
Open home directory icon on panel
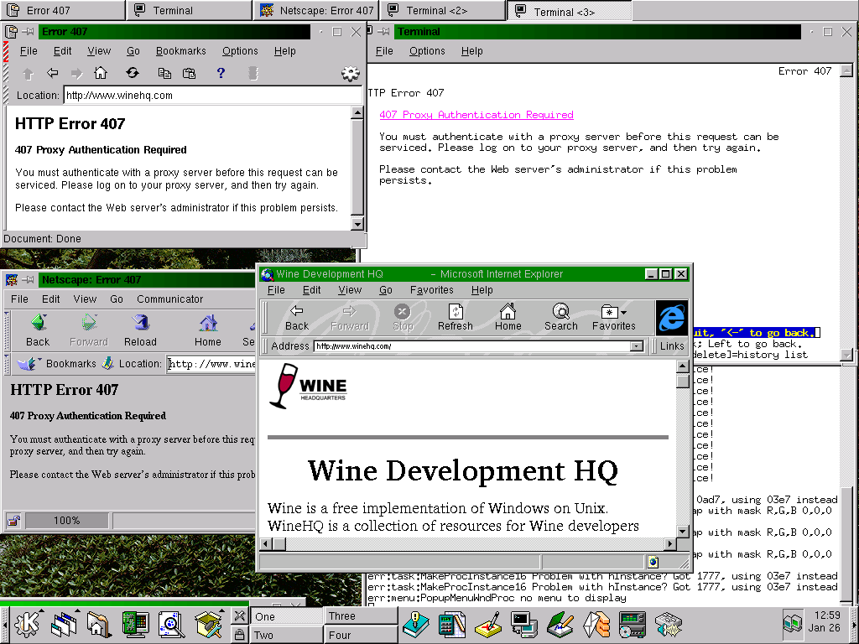(x=99, y=624)
